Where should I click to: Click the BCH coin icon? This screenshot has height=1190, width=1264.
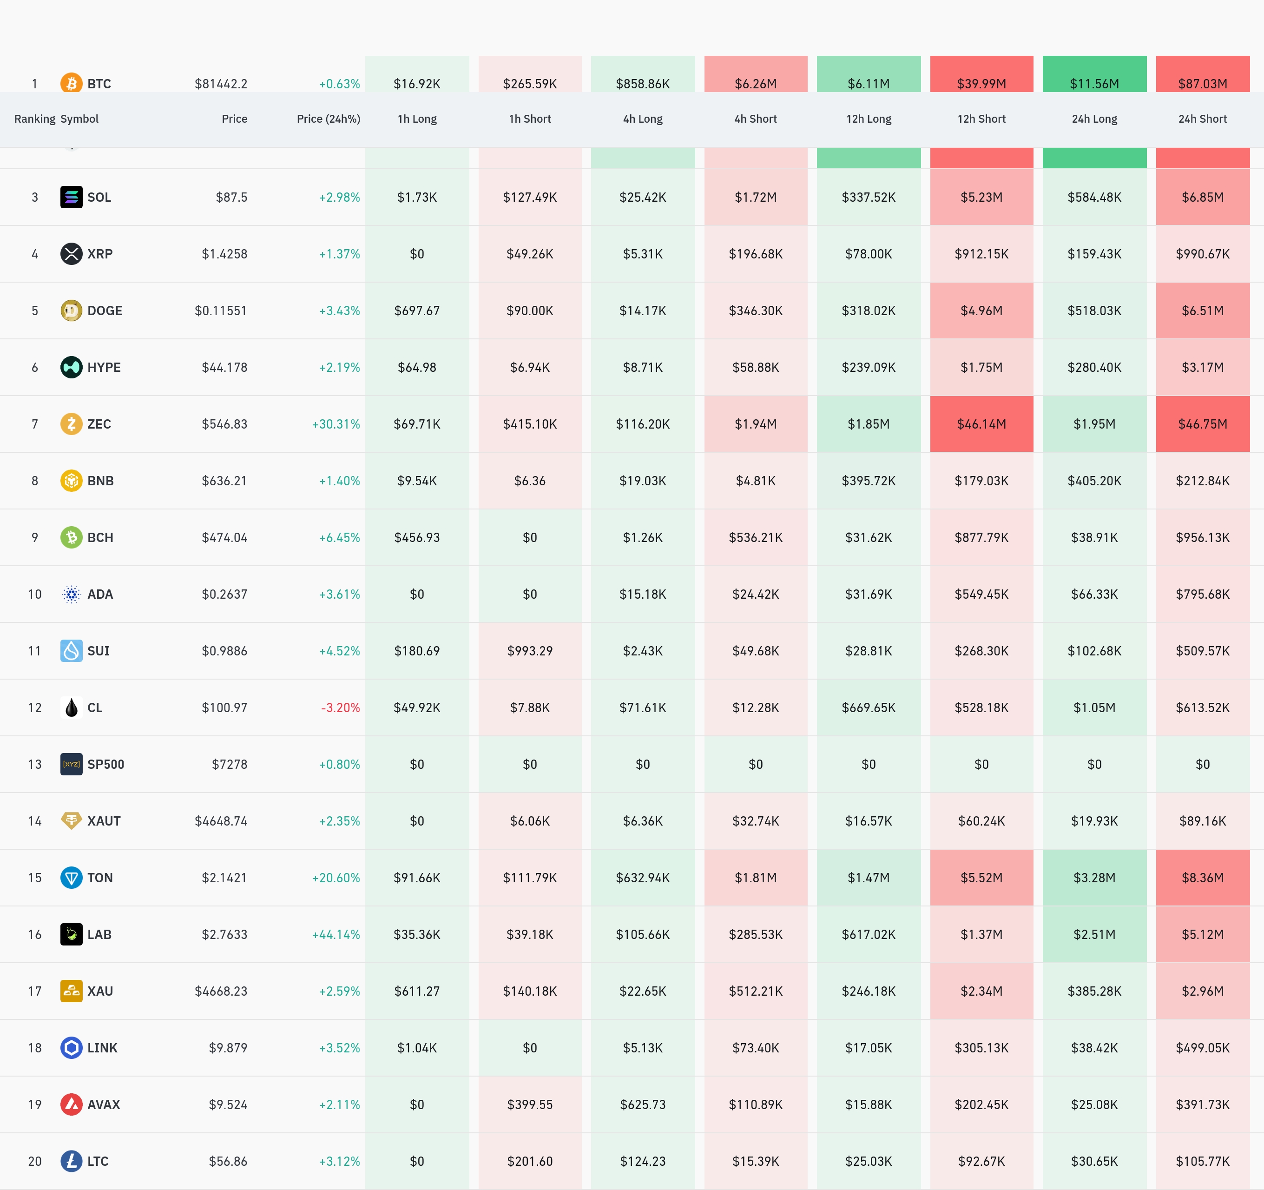[x=71, y=537]
